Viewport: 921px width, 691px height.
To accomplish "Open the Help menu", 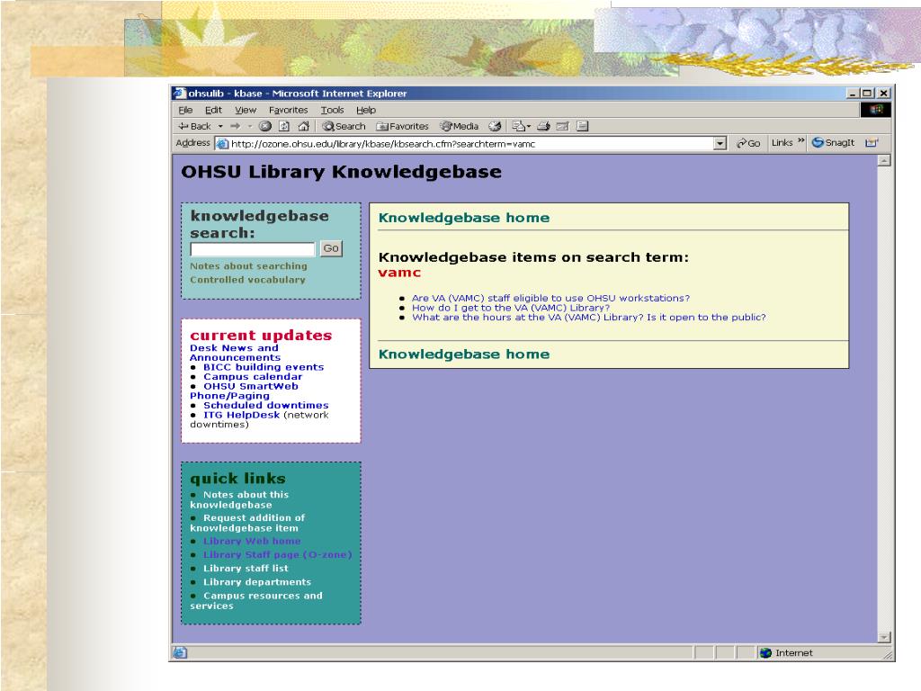I will (365, 110).
